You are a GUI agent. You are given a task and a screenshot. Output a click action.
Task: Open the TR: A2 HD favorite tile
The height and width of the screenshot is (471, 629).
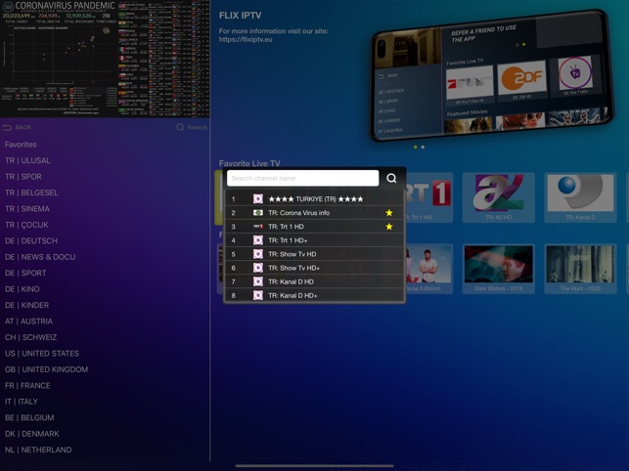tap(498, 197)
